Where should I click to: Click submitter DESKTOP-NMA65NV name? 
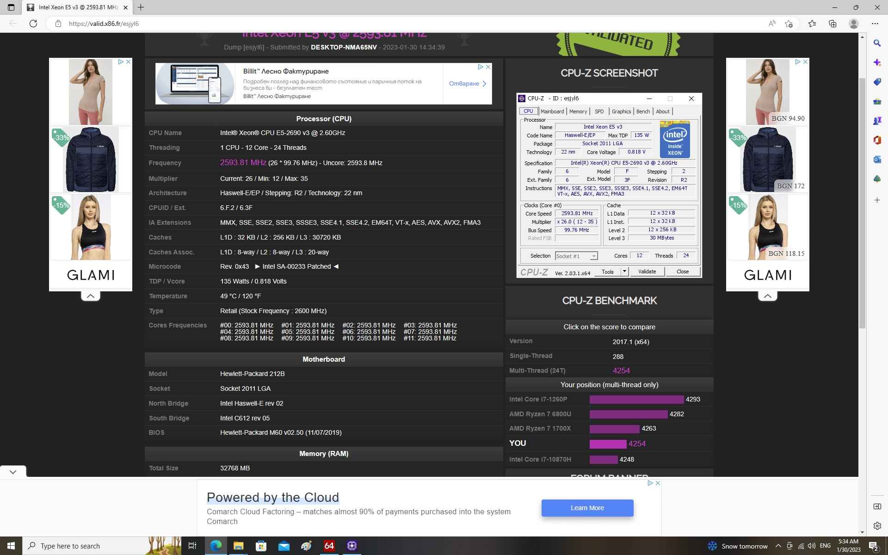tap(344, 47)
